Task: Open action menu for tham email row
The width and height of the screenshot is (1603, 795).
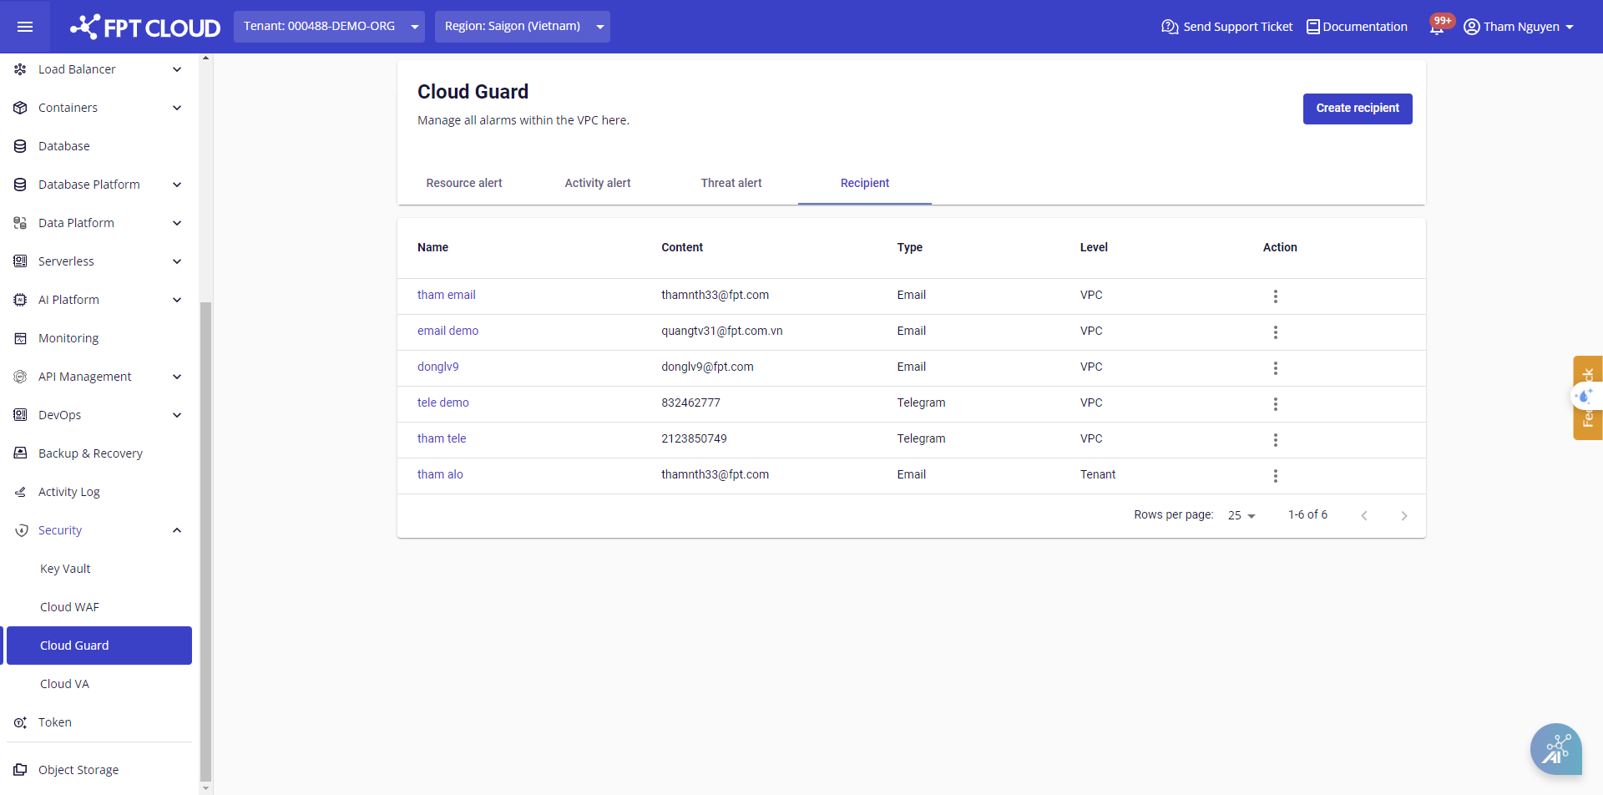Action: coord(1275,296)
